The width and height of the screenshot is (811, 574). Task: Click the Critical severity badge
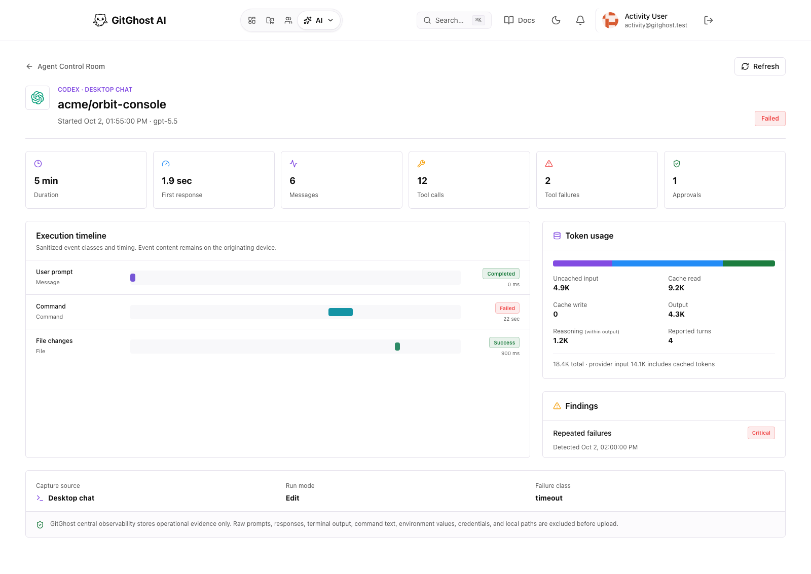coord(761,433)
